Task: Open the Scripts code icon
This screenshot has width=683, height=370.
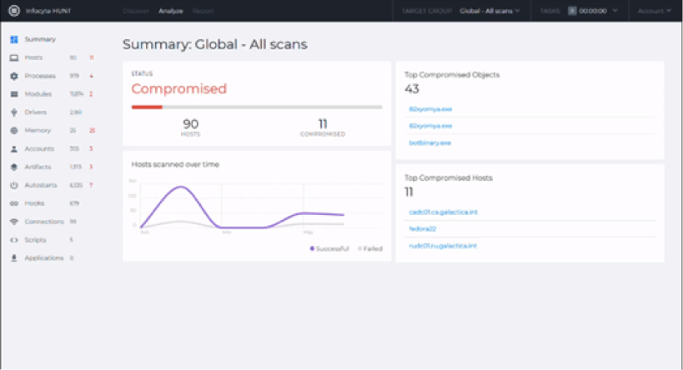Action: (13, 240)
